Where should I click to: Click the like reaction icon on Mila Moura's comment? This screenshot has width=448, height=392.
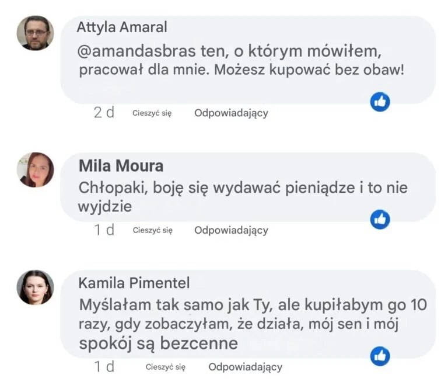(x=380, y=219)
